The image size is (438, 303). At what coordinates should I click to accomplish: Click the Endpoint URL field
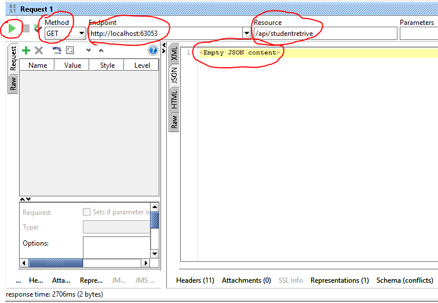(165, 34)
